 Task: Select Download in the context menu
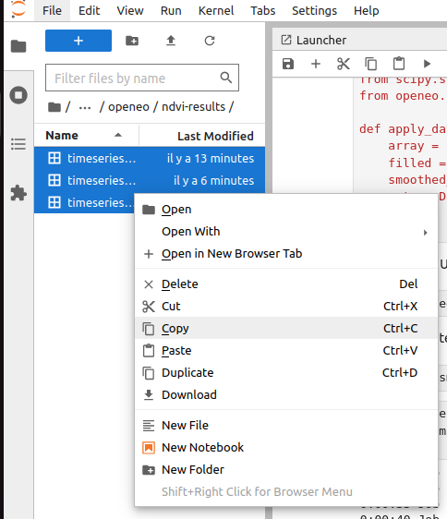(286, 394)
